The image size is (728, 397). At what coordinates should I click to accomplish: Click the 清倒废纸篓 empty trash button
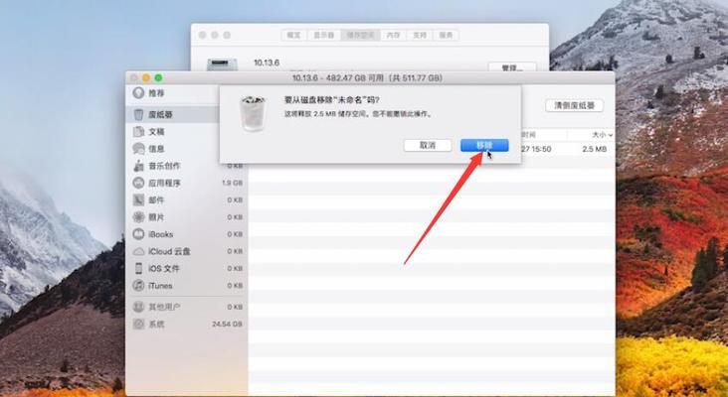click(x=574, y=105)
